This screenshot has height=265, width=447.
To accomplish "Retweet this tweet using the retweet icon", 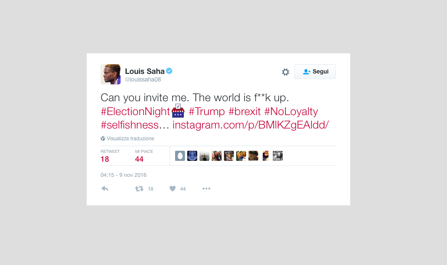I will coord(139,189).
